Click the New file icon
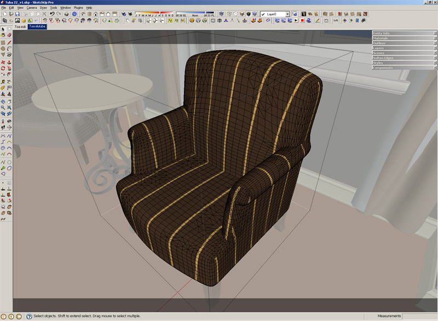The height and width of the screenshot is (321, 438). click(x=3, y=14)
